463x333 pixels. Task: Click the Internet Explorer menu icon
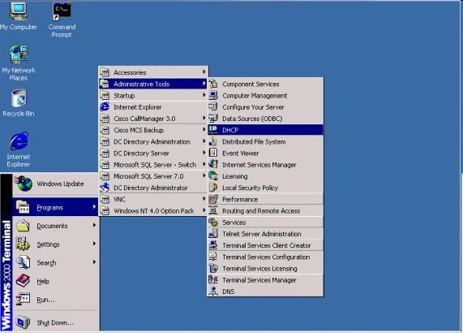pos(105,106)
